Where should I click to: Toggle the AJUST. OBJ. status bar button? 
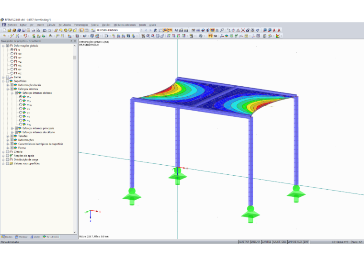point(280,242)
